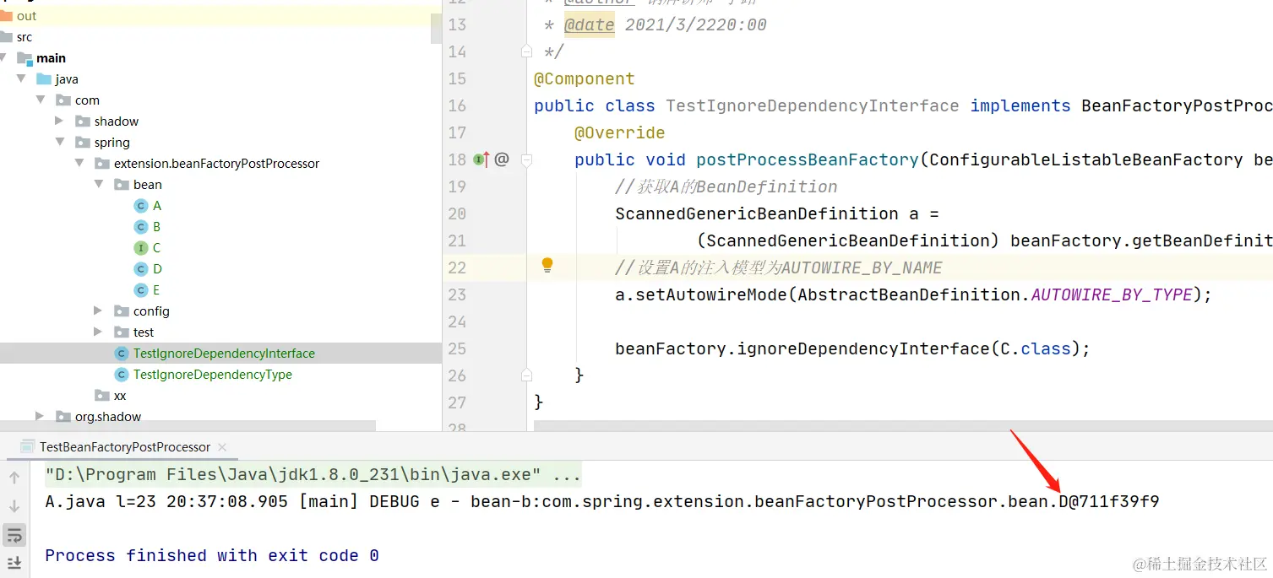Expand the test package node
1273x578 pixels.
(x=98, y=332)
